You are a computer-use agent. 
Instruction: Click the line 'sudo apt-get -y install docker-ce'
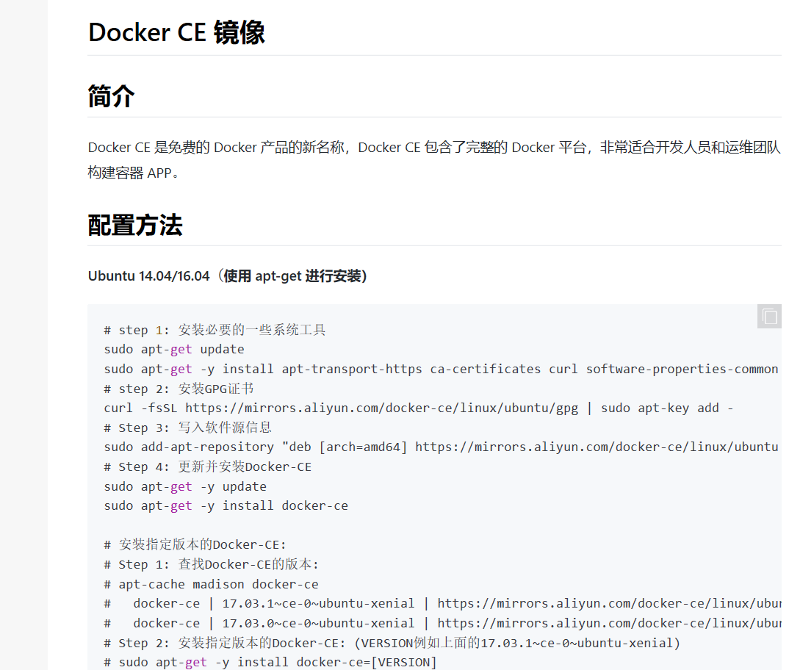[x=226, y=506]
